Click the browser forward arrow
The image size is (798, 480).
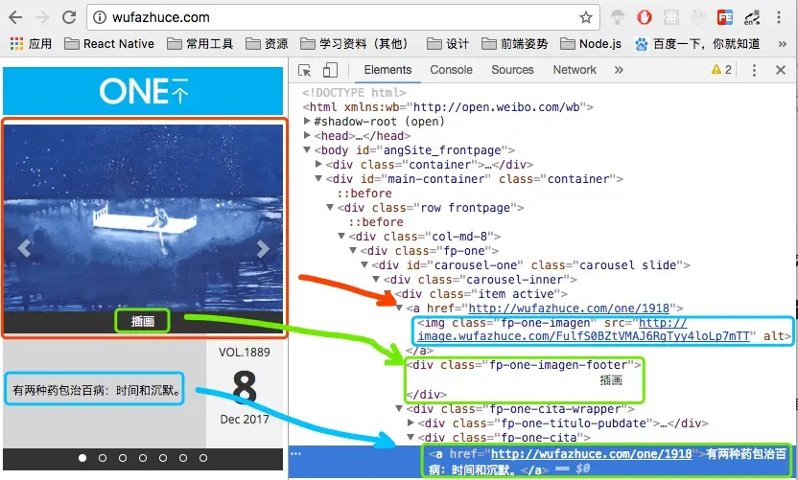[42, 18]
